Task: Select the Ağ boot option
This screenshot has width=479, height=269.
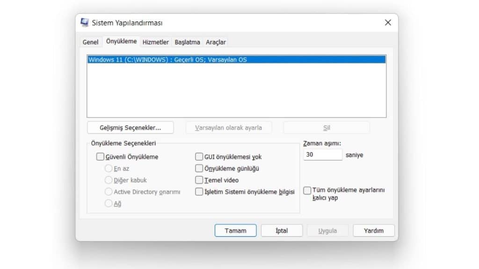Action: pos(109,203)
